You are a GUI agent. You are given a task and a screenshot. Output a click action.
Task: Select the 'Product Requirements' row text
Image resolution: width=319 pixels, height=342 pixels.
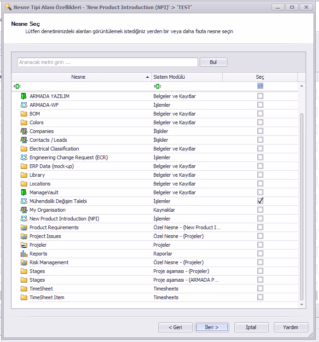click(54, 227)
